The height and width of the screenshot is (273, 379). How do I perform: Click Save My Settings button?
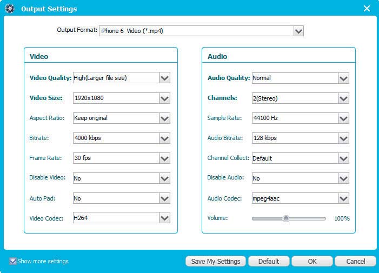[216, 261]
